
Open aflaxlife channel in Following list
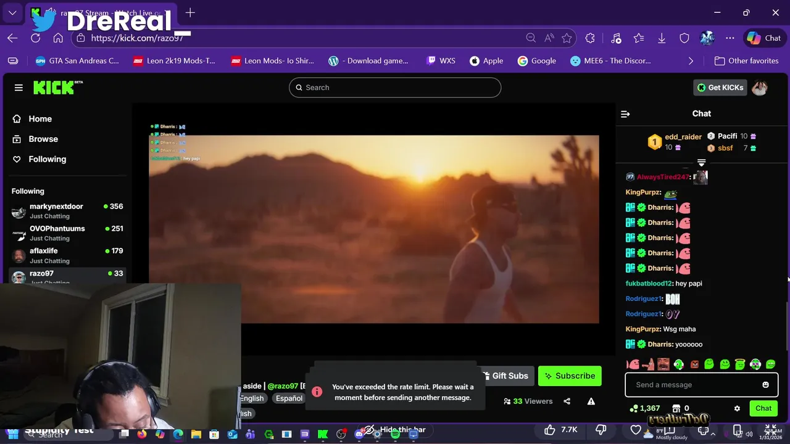(x=68, y=255)
